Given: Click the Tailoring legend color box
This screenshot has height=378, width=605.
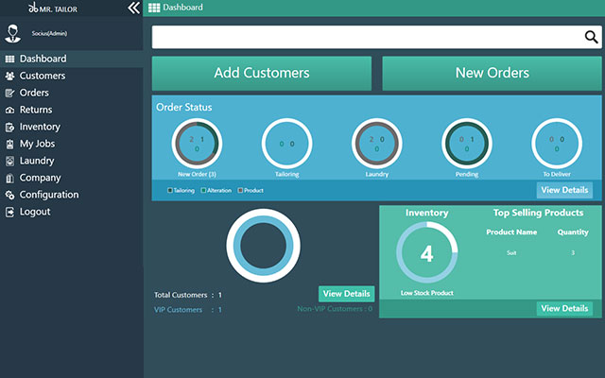Looking at the screenshot, I should click(x=170, y=191).
